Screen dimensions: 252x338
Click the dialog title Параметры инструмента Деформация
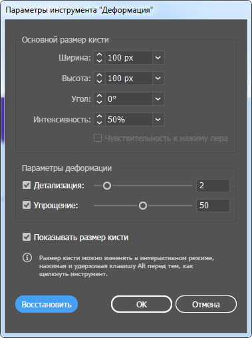pos(79,10)
